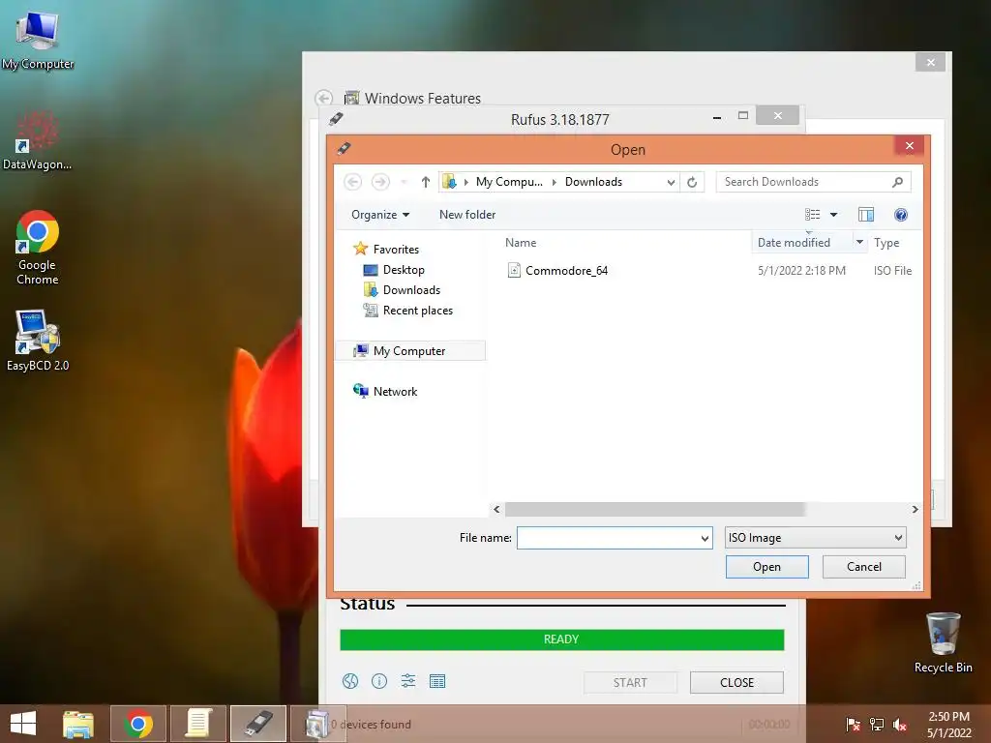Viewport: 991px width, 743px height.
Task: Sort by Type column header
Action: tap(886, 243)
